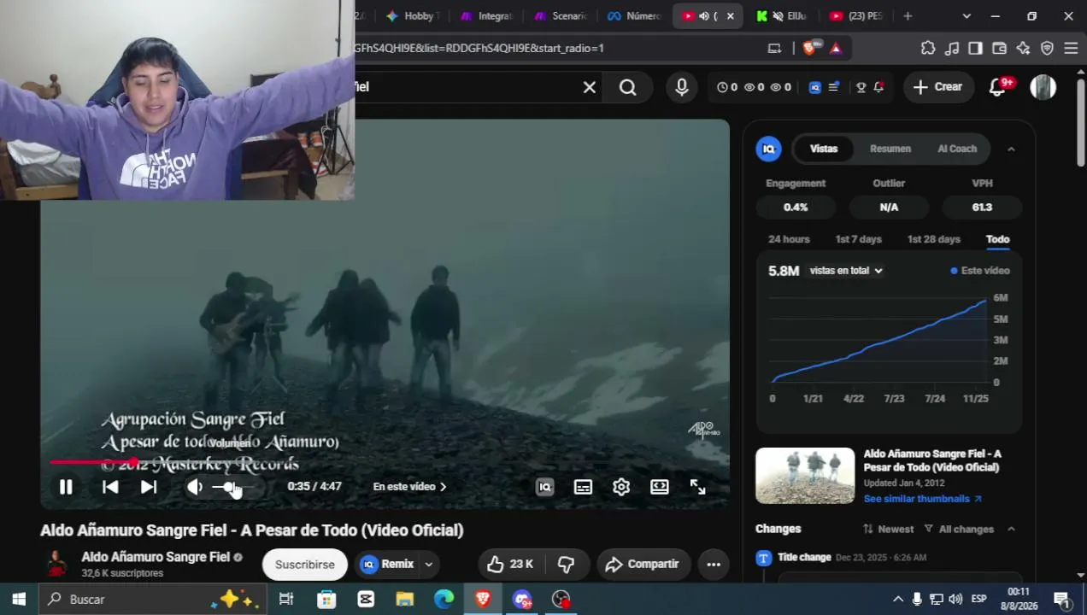Open the 'See similar thumbnails' link
This screenshot has width=1087, height=615.
point(923,499)
